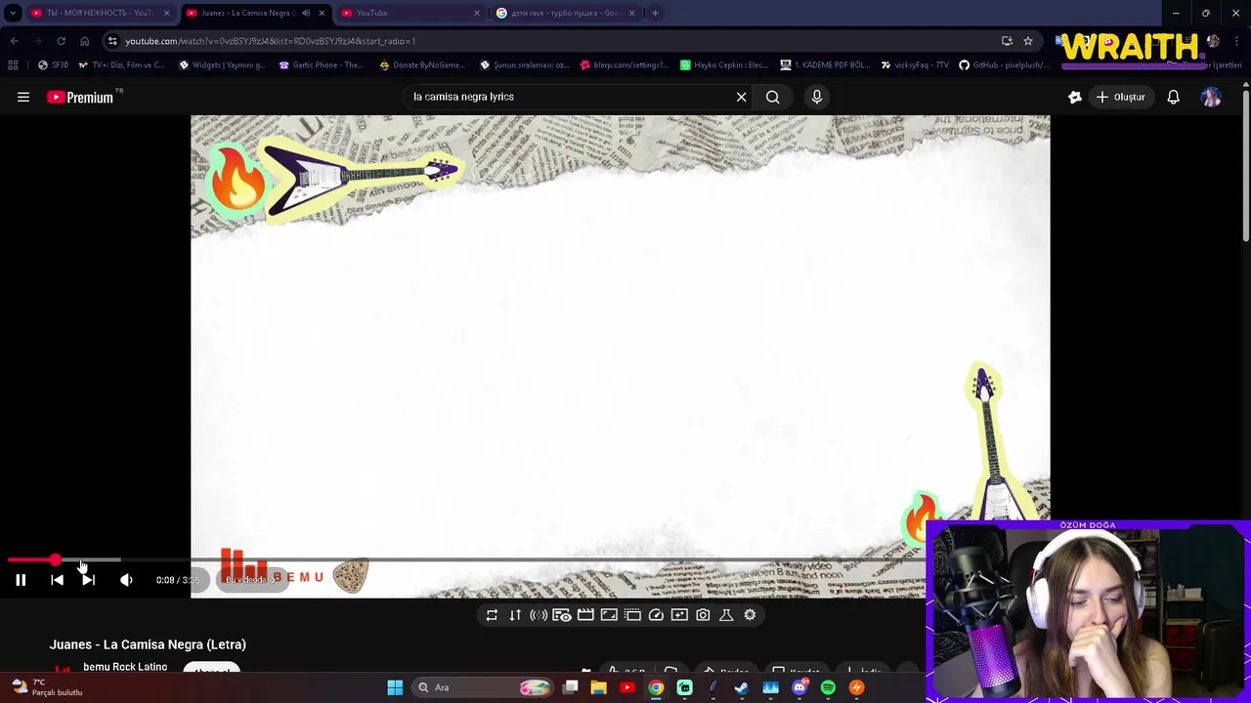The width and height of the screenshot is (1251, 703).
Task: Mute the Juanes tab via speaker icon
Action: click(306, 13)
